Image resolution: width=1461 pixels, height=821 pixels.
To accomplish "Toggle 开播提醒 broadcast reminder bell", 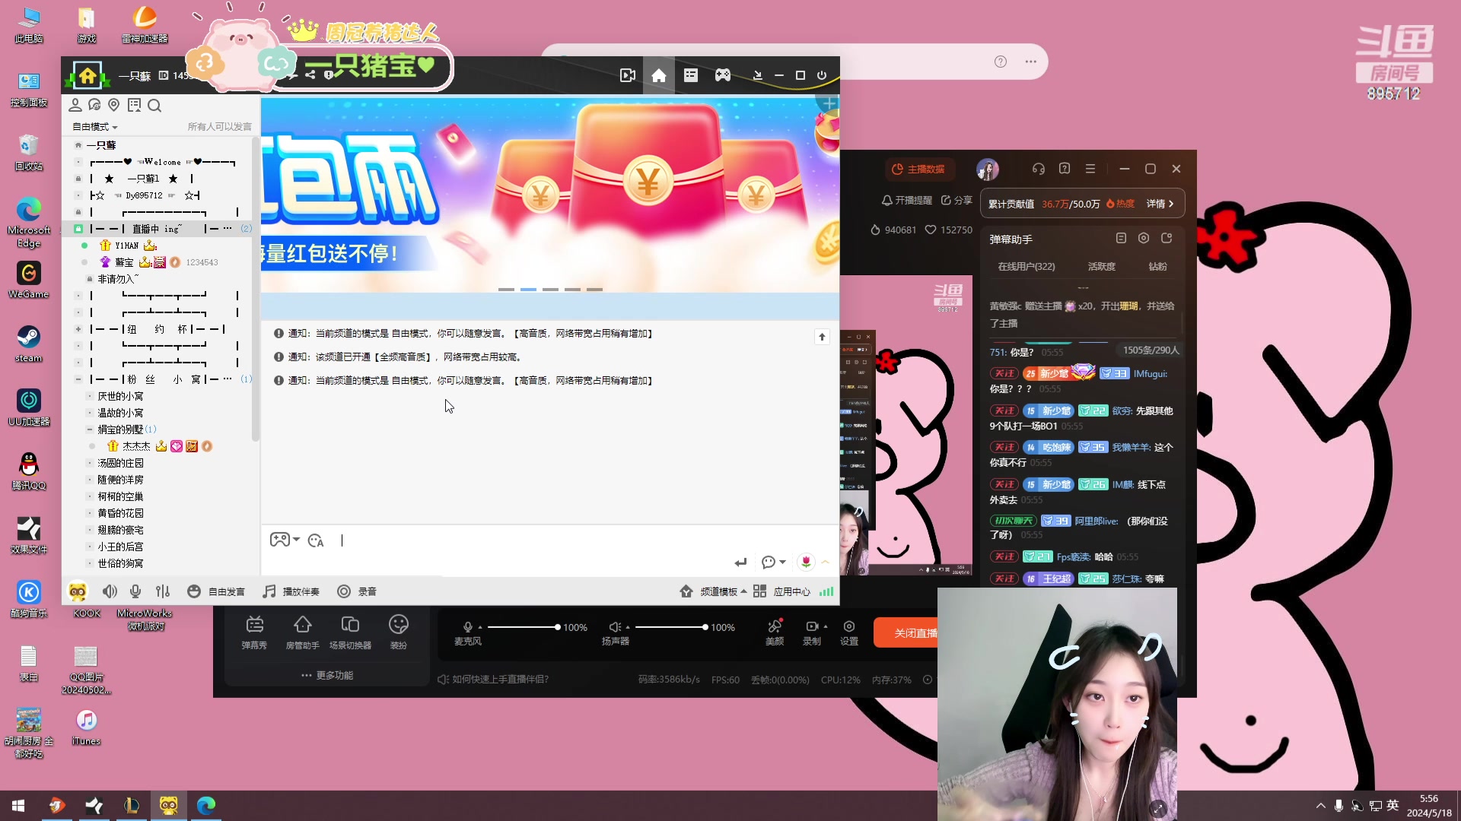I will coord(906,200).
